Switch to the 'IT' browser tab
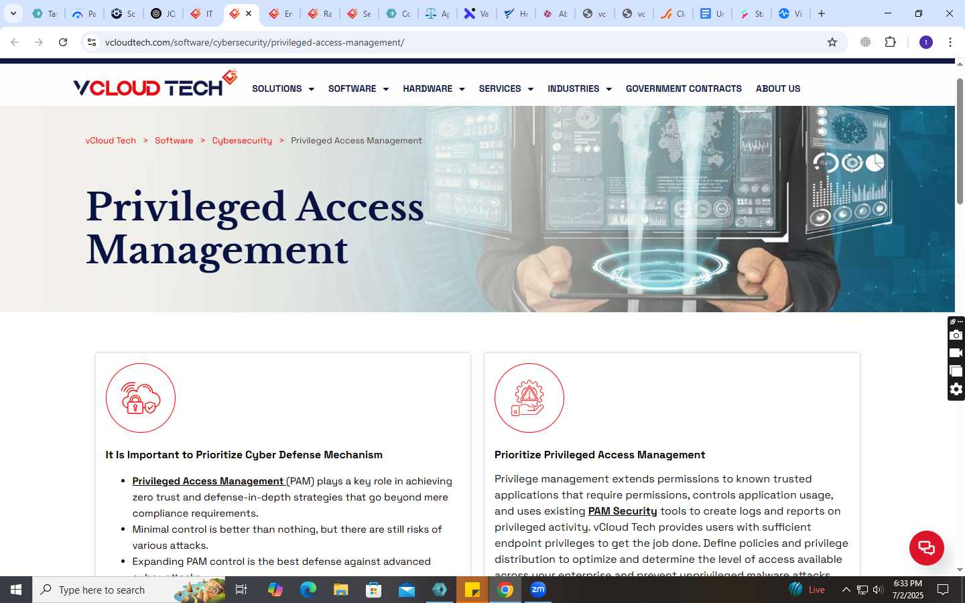Viewport: 965px width, 603px height. click(202, 13)
